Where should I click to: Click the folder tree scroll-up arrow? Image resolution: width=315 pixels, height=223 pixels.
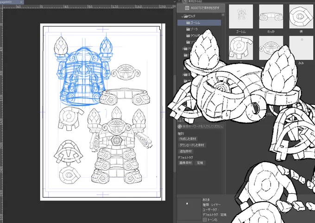(223, 15)
